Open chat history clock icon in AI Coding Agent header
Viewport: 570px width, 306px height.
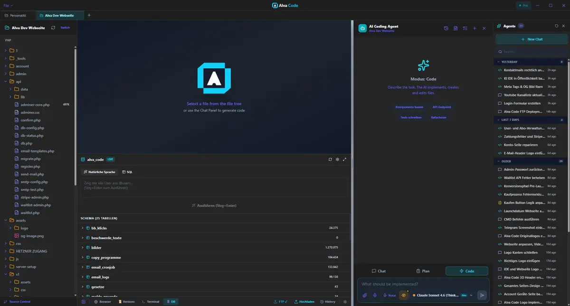click(446, 28)
